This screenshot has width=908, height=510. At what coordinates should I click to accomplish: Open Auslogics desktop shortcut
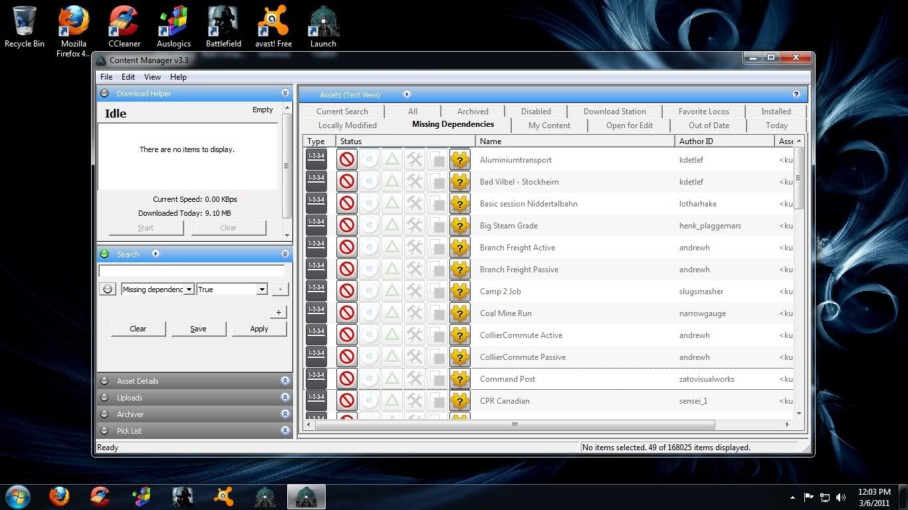click(173, 27)
